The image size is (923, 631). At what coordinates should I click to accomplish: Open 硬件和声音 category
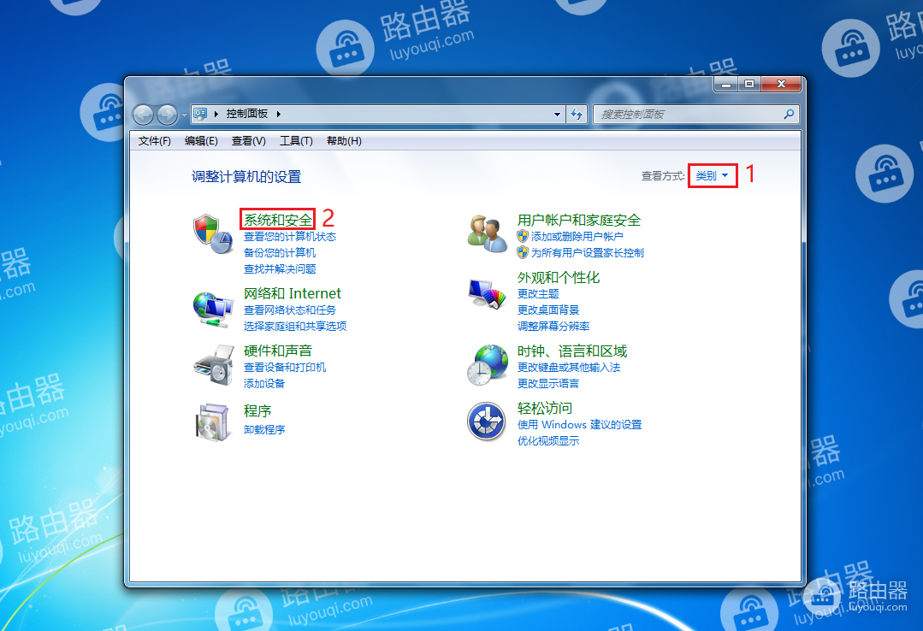(278, 351)
